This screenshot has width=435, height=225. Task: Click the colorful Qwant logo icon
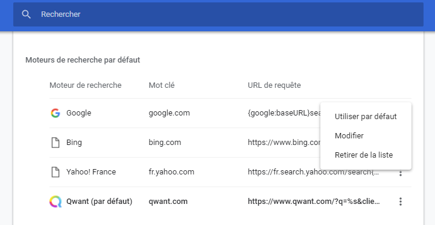(56, 202)
